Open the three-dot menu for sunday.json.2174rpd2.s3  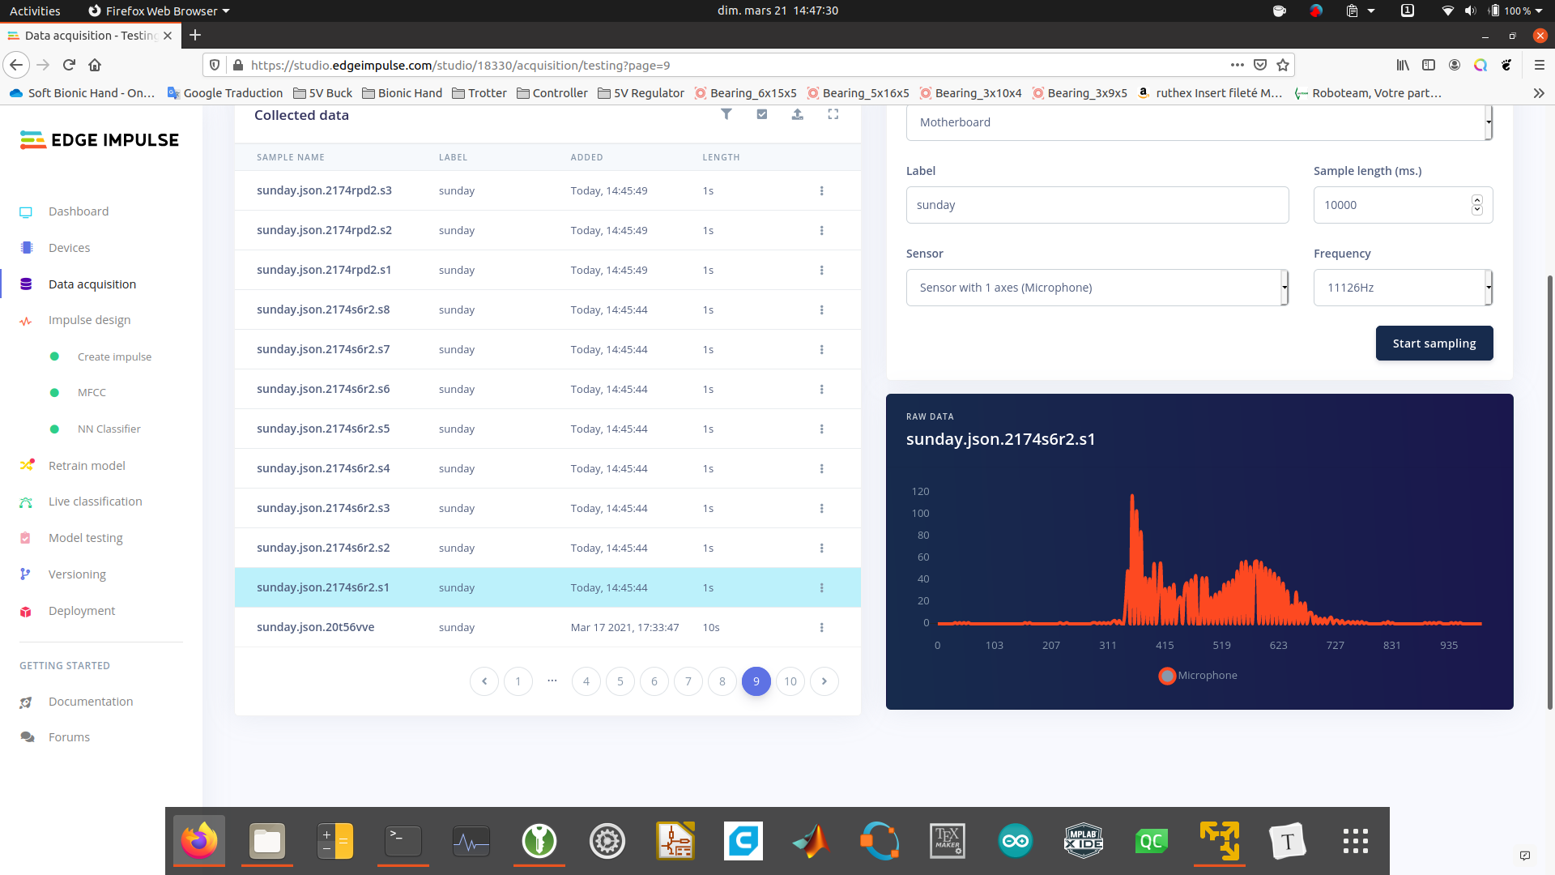[821, 191]
